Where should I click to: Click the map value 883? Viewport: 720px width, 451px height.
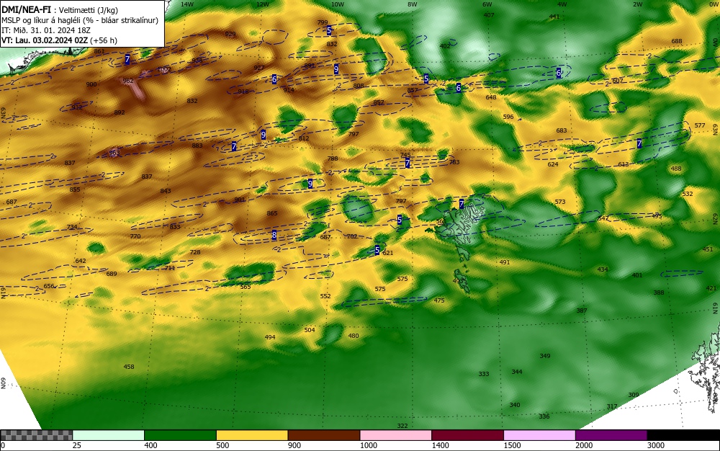click(197, 146)
